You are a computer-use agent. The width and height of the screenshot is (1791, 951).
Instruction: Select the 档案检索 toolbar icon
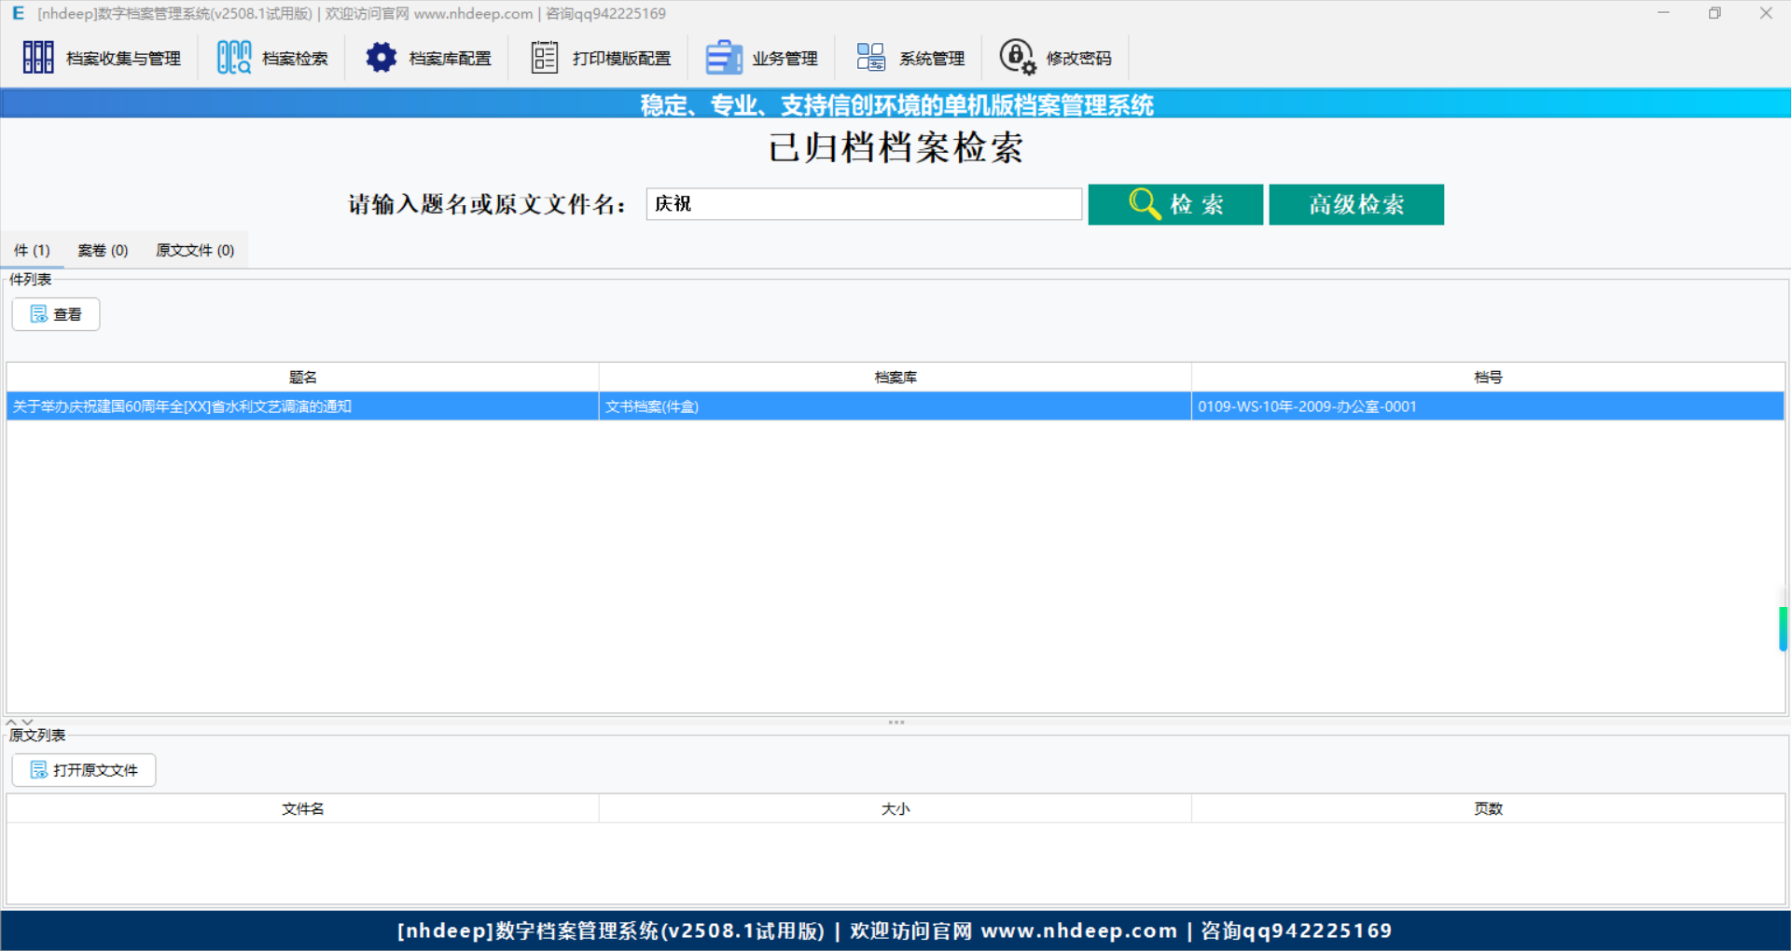pos(232,56)
